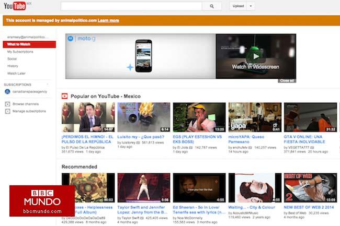Collapse the Subscriptions section arrow
The width and height of the screenshot is (340, 226).
(x=47, y=84)
